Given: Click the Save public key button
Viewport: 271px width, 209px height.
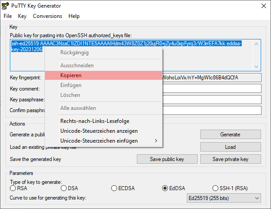Looking at the screenshot, I should pos(167,159).
